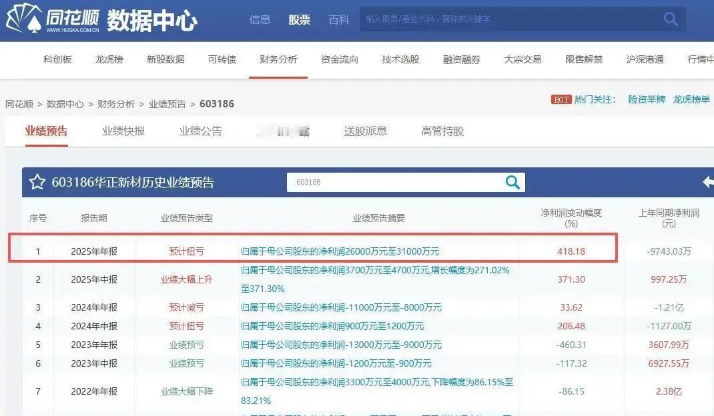Click the magnifier icon in top search bar
The image size is (714, 416).
669,19
